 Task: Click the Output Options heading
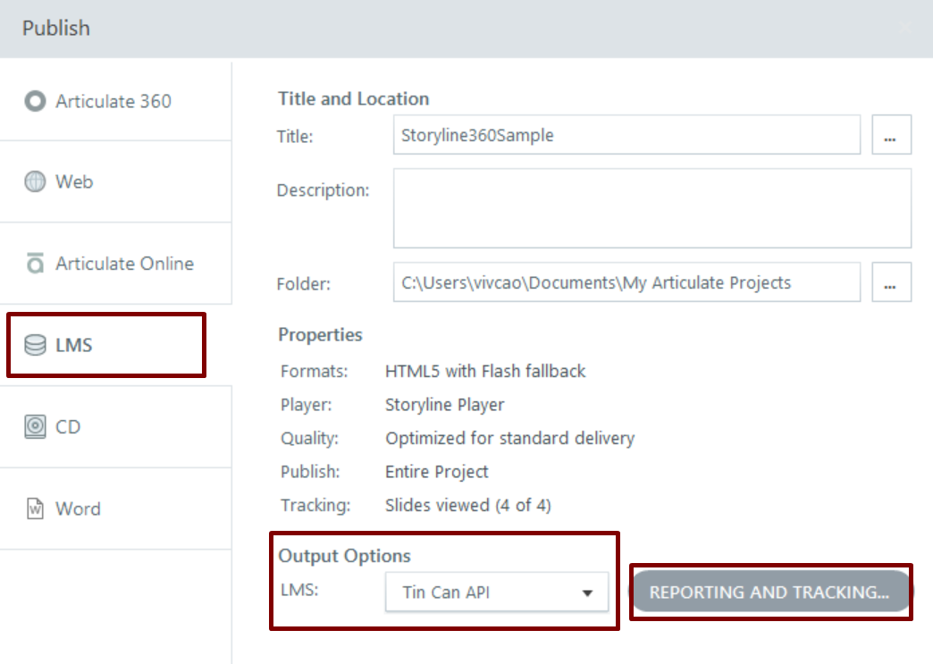pos(345,556)
